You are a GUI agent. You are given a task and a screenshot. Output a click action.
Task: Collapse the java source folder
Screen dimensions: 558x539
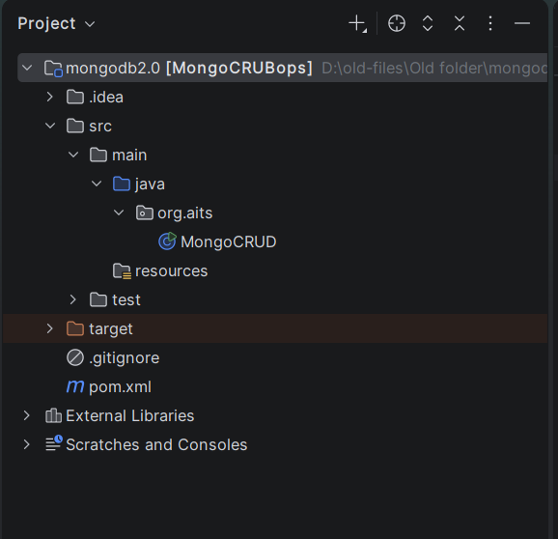97,184
